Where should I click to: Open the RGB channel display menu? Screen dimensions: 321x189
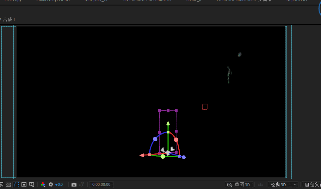[x=43, y=184]
